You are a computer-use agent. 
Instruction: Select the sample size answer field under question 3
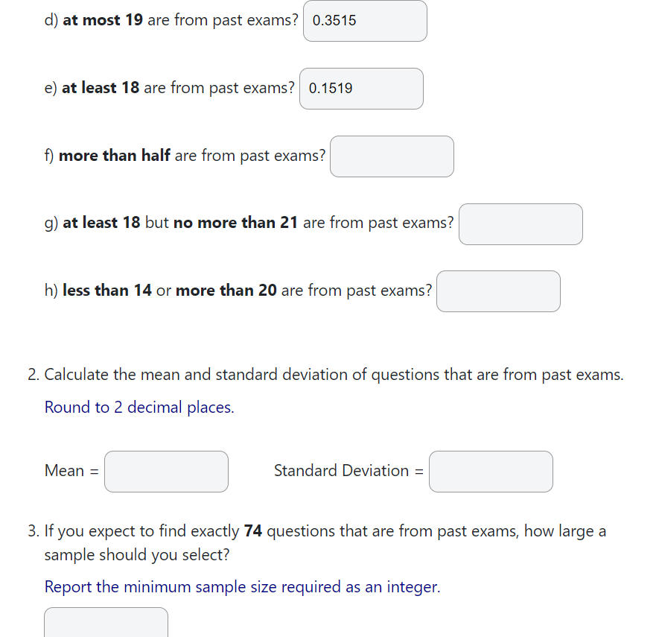[x=105, y=622]
